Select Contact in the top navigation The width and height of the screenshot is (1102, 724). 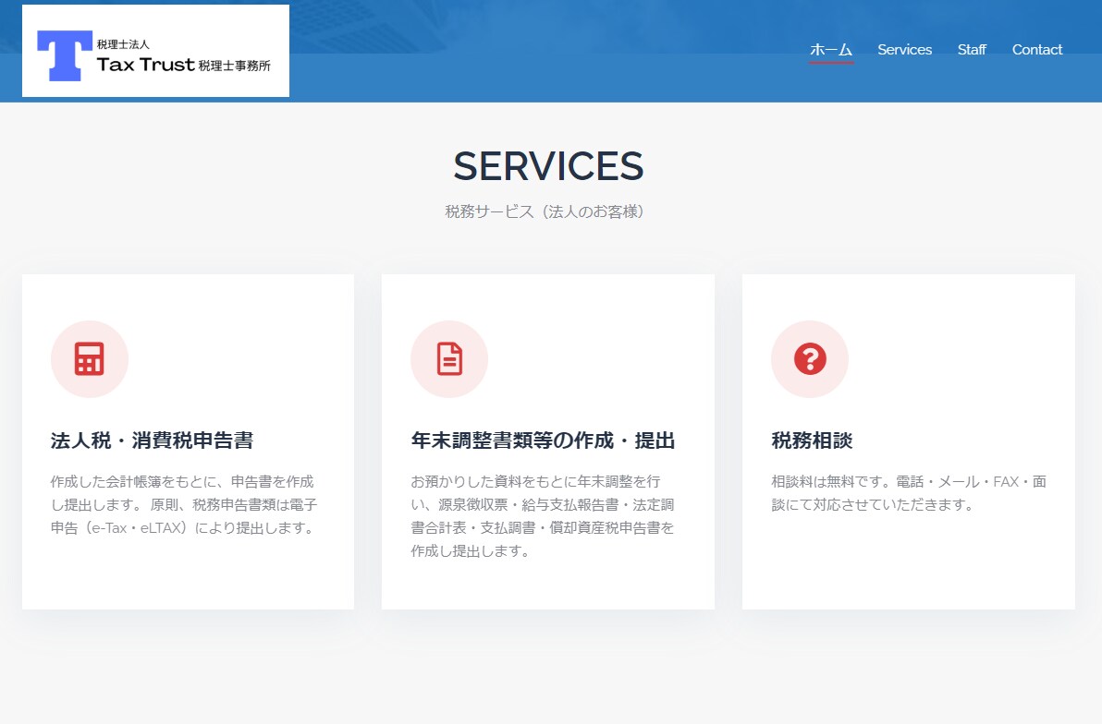pyautogui.click(x=1036, y=50)
